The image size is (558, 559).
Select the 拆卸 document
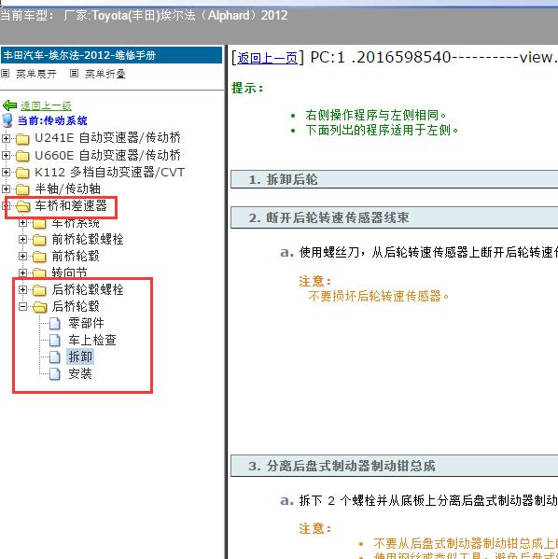(80, 356)
